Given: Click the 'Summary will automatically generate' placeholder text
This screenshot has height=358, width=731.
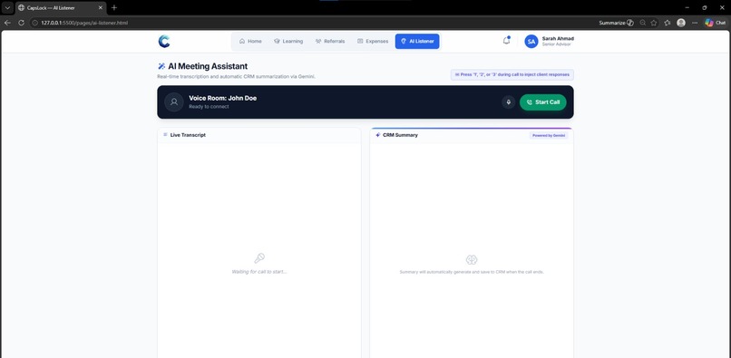Looking at the screenshot, I should coord(472,272).
